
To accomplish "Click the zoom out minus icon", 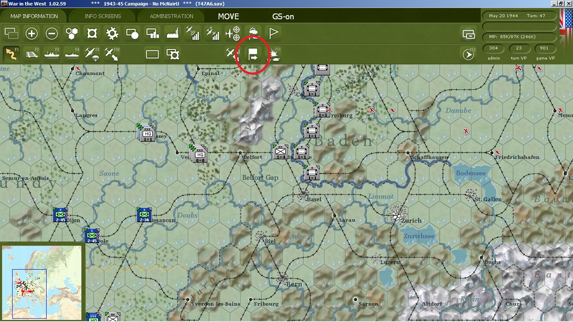I will (52, 33).
